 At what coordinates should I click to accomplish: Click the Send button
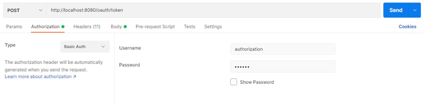tap(396, 10)
